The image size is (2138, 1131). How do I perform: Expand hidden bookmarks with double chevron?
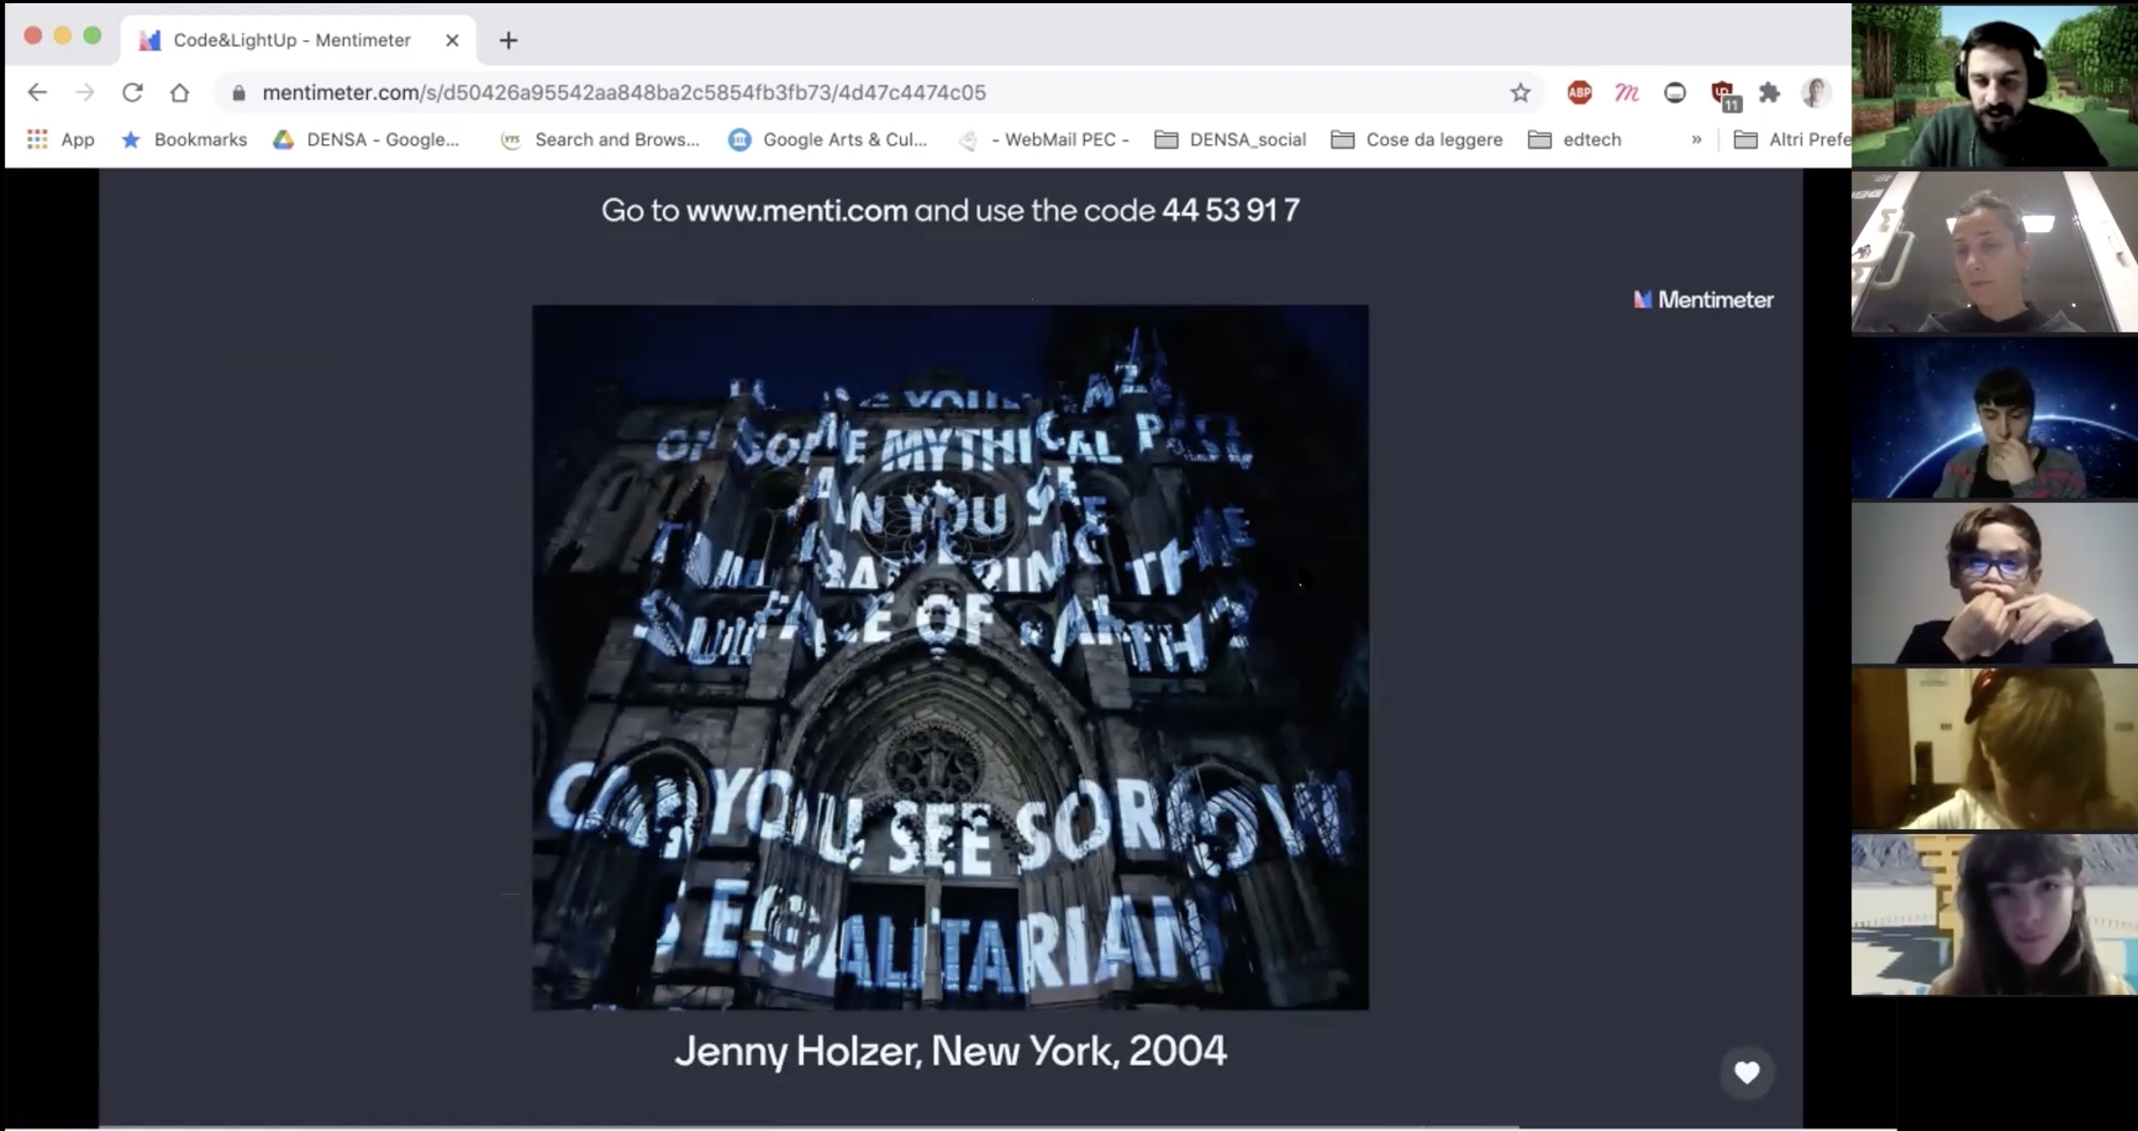coord(1696,139)
